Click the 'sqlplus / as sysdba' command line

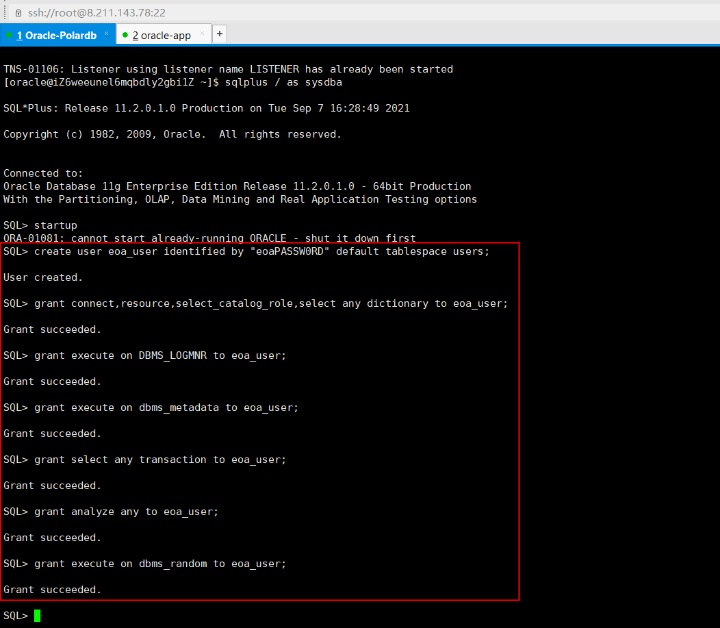click(x=172, y=82)
